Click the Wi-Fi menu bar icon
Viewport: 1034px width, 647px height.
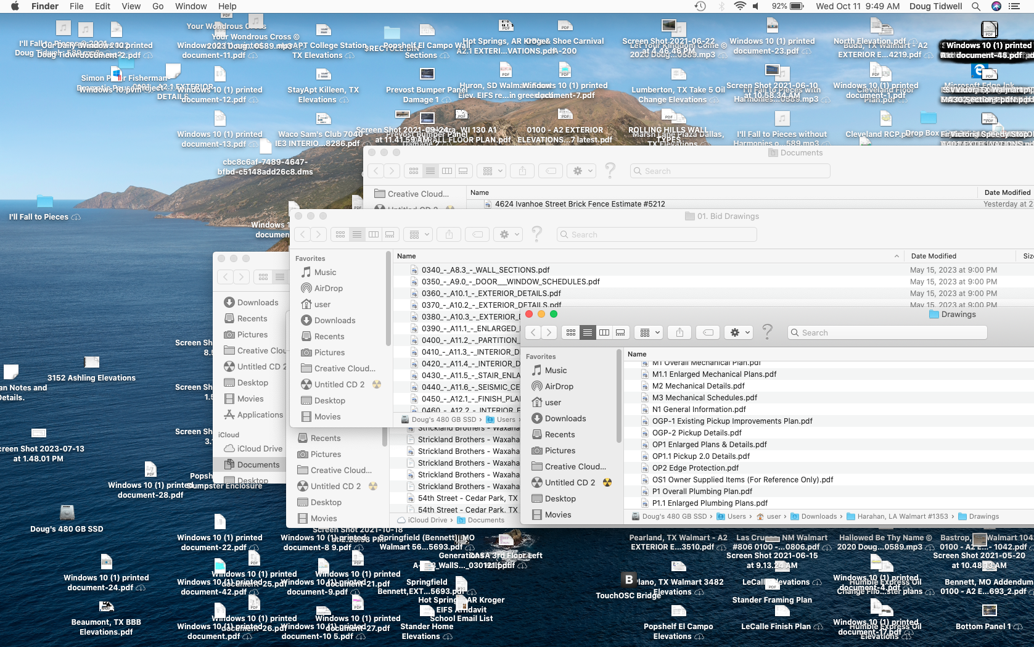tap(740, 6)
